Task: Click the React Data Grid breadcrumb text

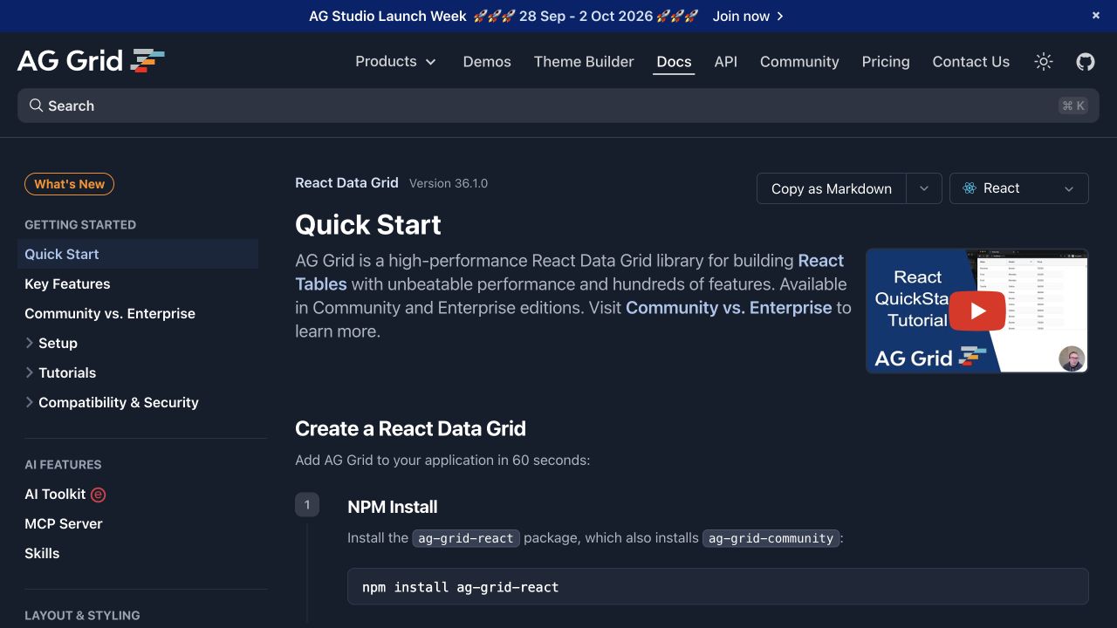Action: 346,182
